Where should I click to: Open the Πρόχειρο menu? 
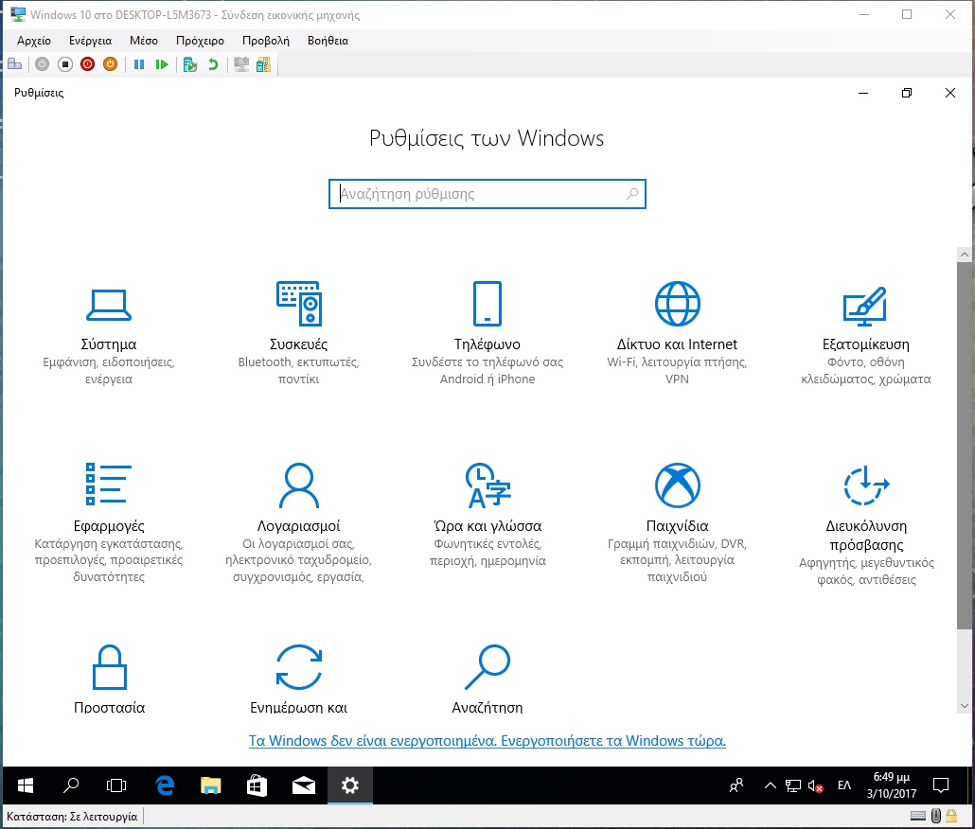(201, 41)
